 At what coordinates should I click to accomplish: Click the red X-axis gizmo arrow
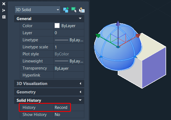138,36
